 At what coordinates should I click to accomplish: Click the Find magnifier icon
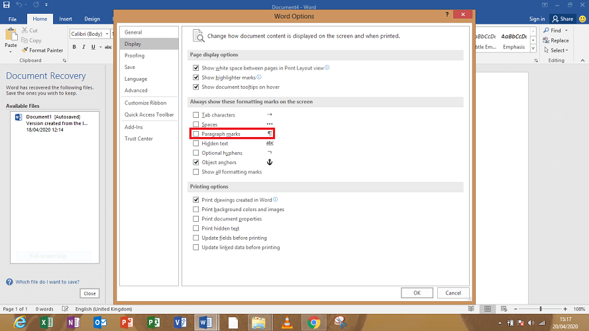tap(546, 30)
